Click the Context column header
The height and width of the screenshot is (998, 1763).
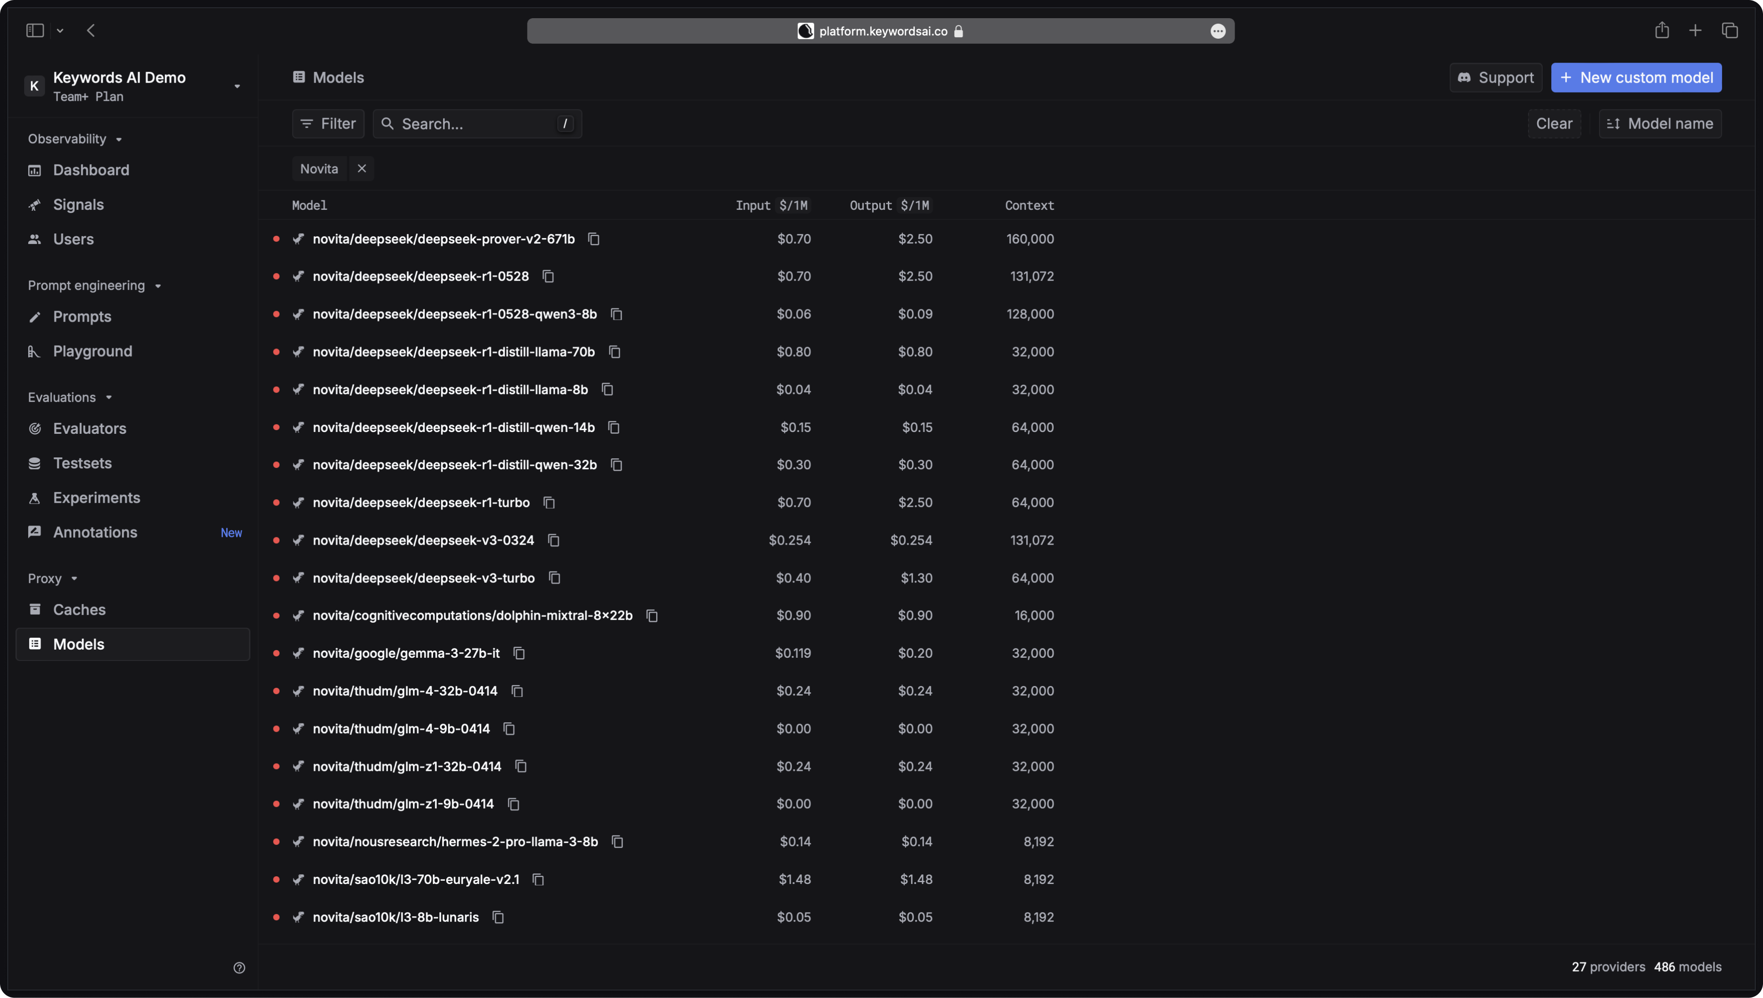1029,206
